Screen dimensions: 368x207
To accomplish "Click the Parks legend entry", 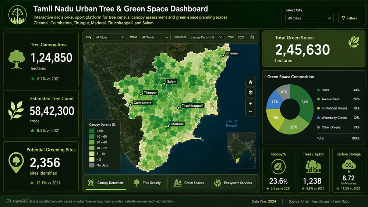I will [x=338, y=90].
